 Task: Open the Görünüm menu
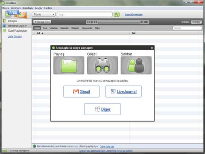pyautogui.click(x=16, y=8)
